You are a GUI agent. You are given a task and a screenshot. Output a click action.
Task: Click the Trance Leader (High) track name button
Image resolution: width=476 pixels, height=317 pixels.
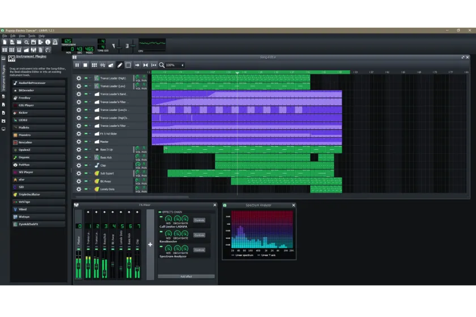(113, 78)
